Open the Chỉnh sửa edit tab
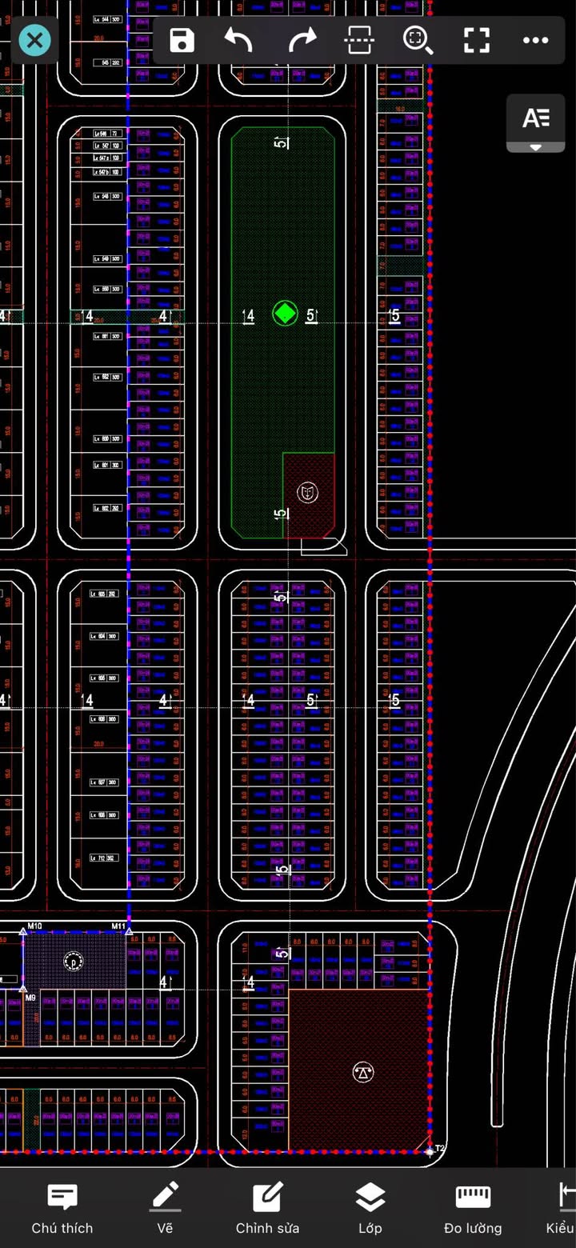Image resolution: width=576 pixels, height=1248 pixels. pyautogui.click(x=267, y=1209)
